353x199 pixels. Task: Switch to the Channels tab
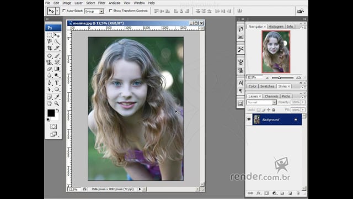click(x=271, y=96)
